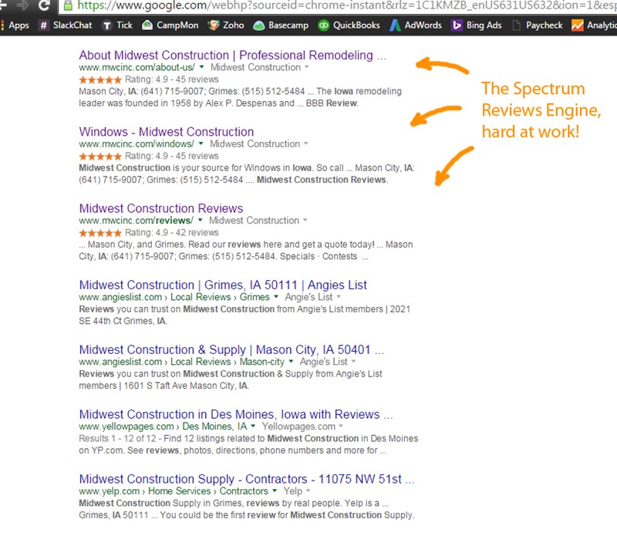Expand green arrow next to mwcinc.com/windows/
Viewport: 617px width, 533px height.
201,144
